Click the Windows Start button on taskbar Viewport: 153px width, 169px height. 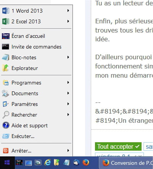click(7, 163)
